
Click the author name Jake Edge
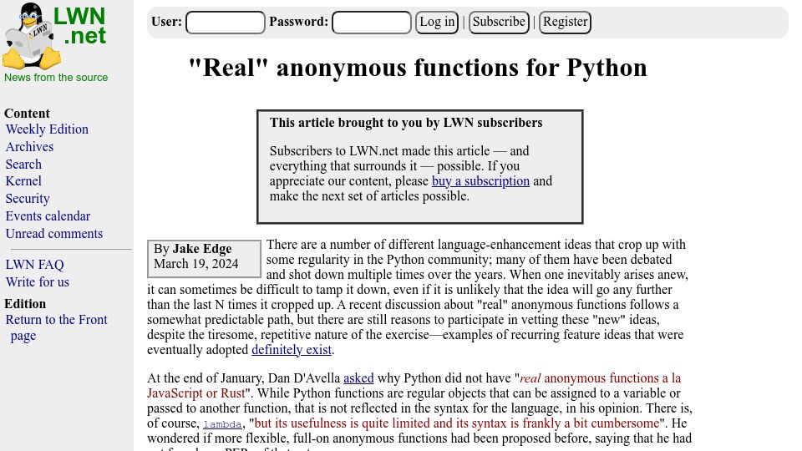tap(202, 249)
